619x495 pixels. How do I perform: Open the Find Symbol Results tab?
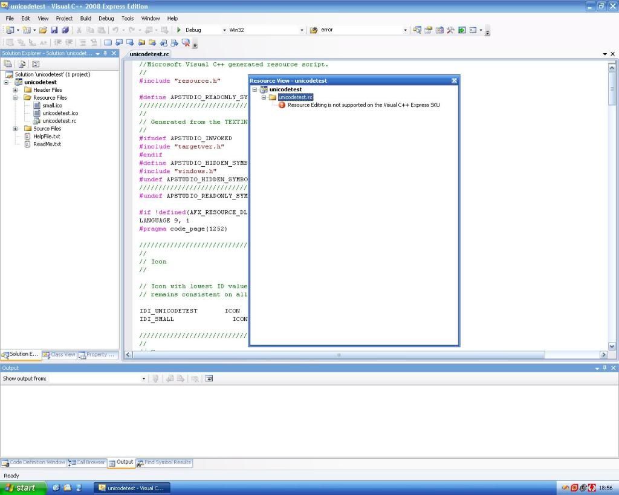[164, 462]
